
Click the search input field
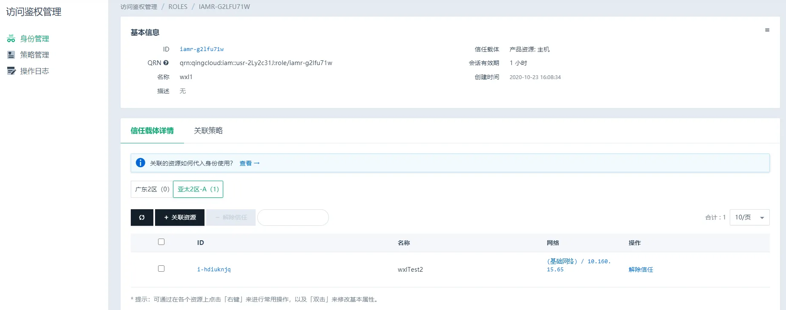(293, 217)
